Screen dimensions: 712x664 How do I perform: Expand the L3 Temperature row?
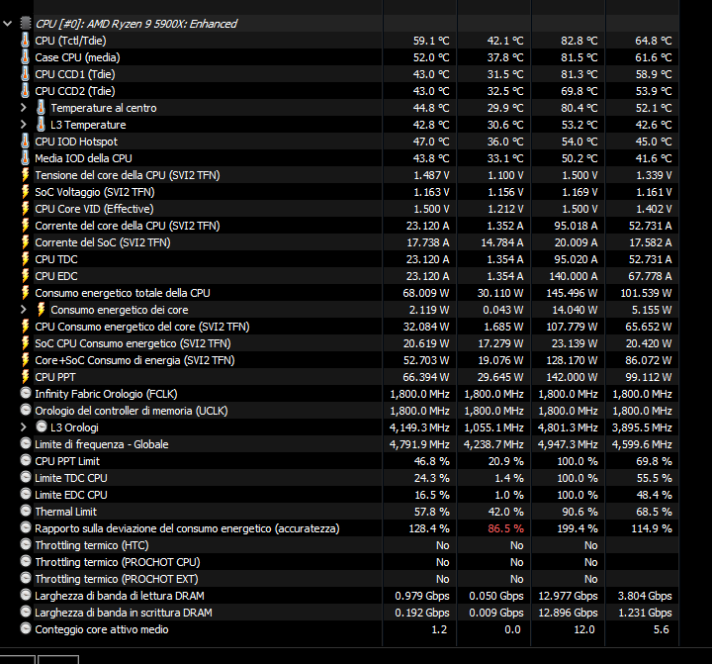tap(24, 125)
